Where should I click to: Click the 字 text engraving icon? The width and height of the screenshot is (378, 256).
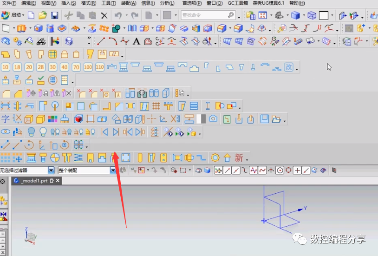[x=5, y=119]
